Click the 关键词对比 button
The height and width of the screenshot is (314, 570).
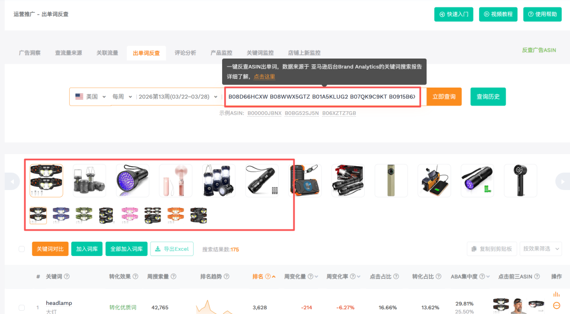tap(50, 249)
